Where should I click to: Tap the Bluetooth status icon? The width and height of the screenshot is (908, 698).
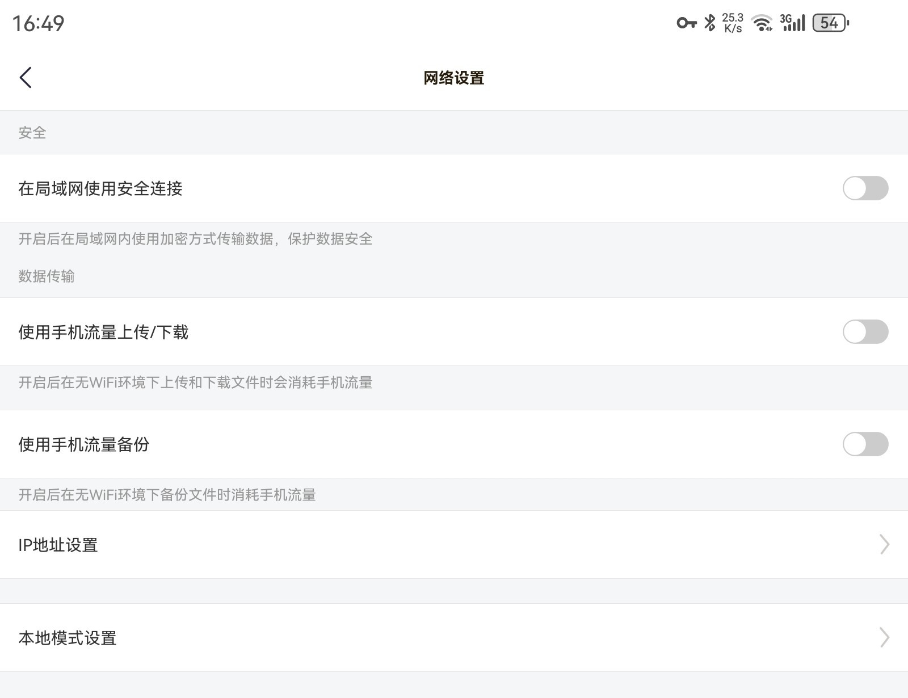(x=709, y=23)
